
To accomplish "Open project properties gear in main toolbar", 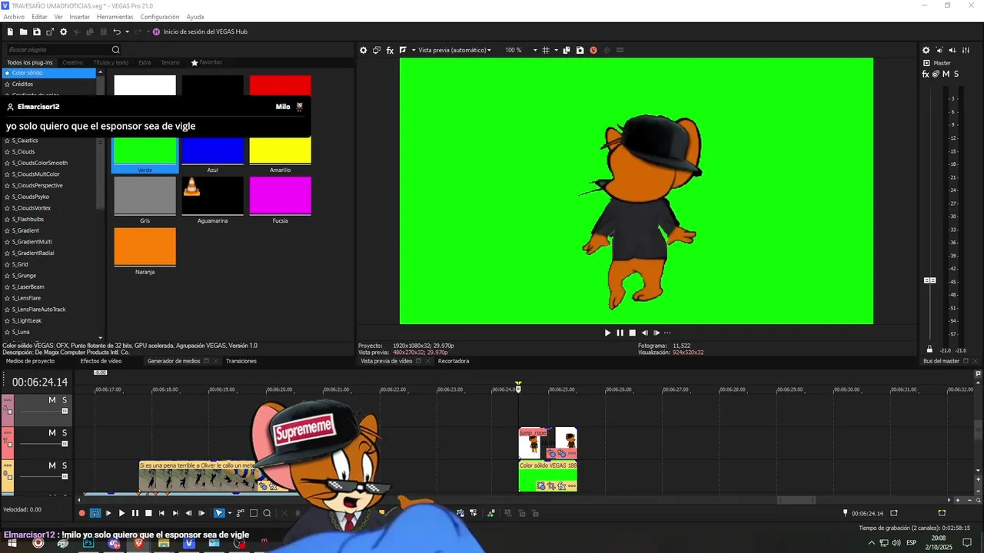I will pyautogui.click(x=64, y=31).
